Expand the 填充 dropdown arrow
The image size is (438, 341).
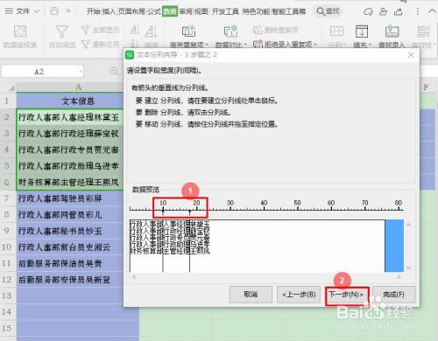pos(370,45)
